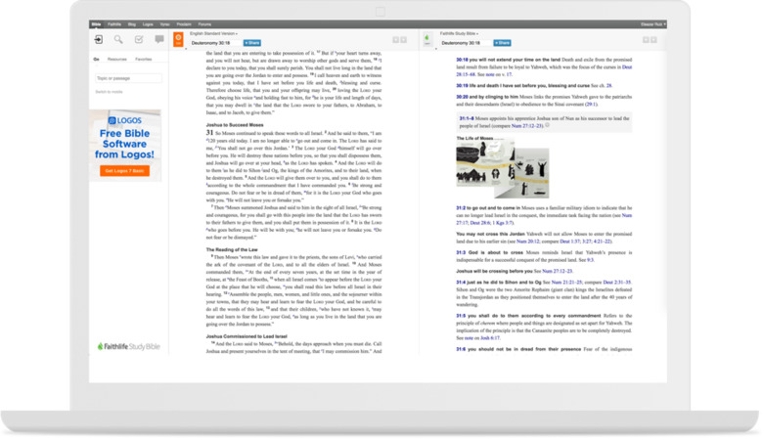Click heading 'Joshua Commissioned to Lead Israel'
Viewport: 763px width, 439px height.
tap(247, 336)
